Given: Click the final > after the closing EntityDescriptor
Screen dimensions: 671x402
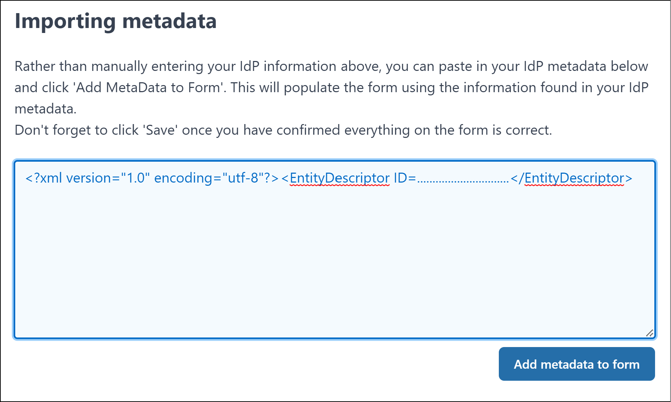Looking at the screenshot, I should click(x=628, y=178).
